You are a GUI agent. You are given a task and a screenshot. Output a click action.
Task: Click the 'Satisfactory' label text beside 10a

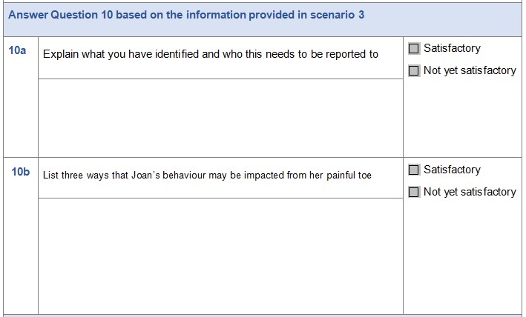[x=452, y=49]
